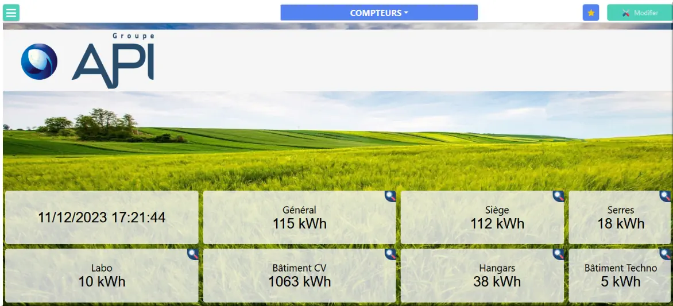The image size is (673, 306).
Task: Select the Serres 18 kWh reading
Action: coord(621,223)
